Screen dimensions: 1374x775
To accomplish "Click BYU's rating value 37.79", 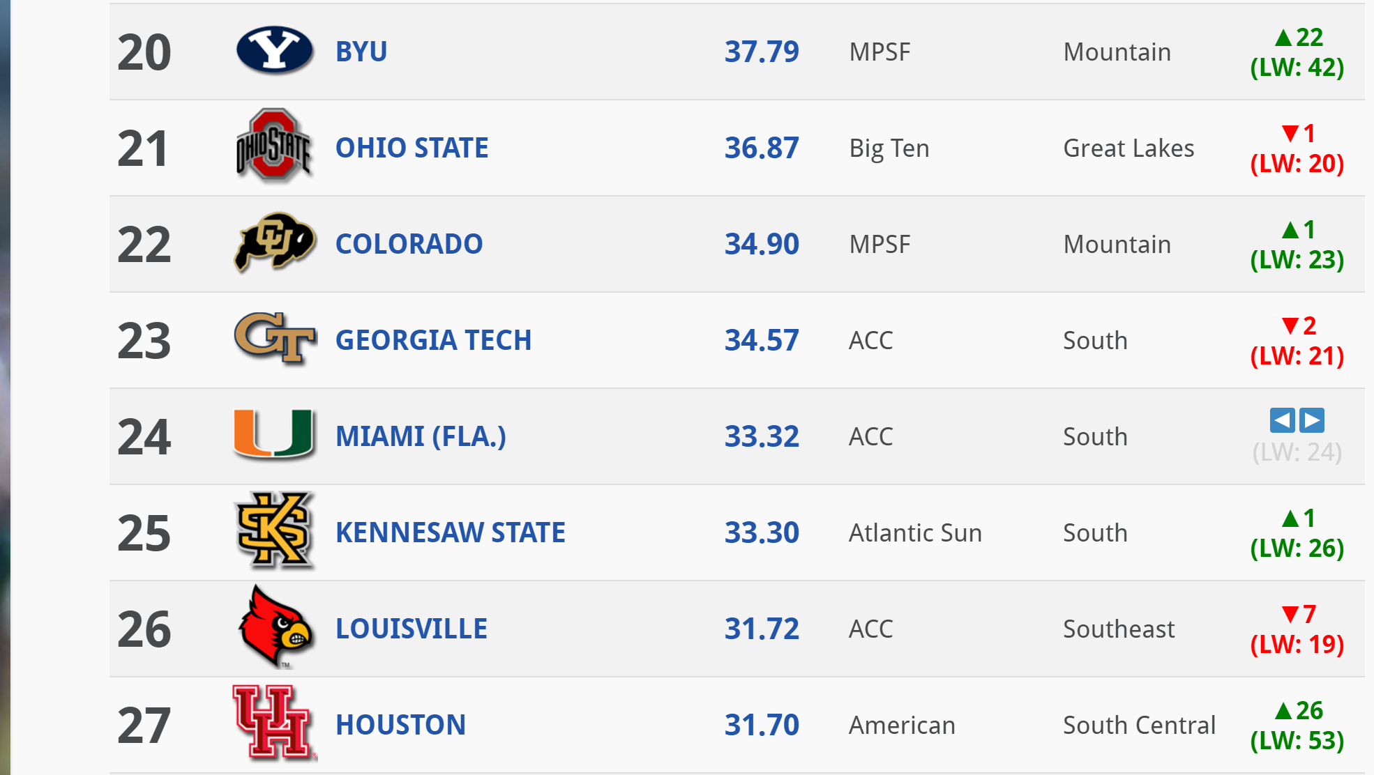I will click(762, 51).
